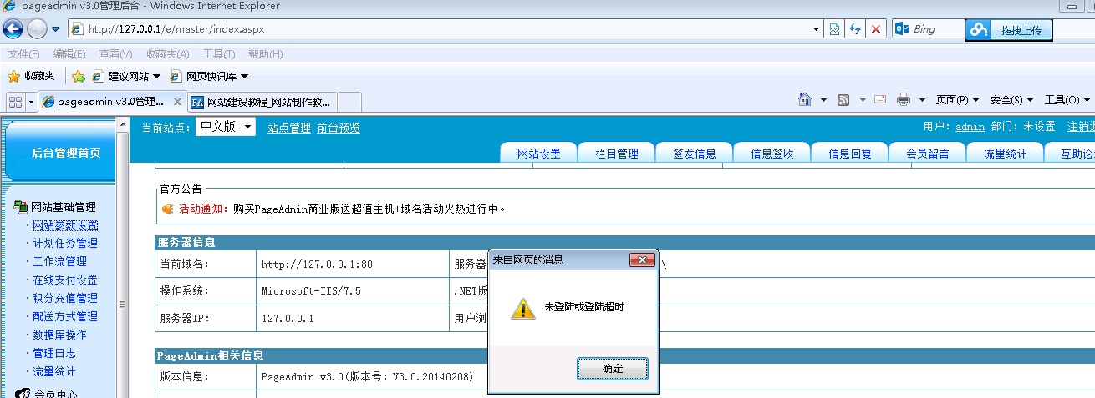1095x398 pixels.
Task: Open the 文件(F) menu
Action: [x=23, y=54]
